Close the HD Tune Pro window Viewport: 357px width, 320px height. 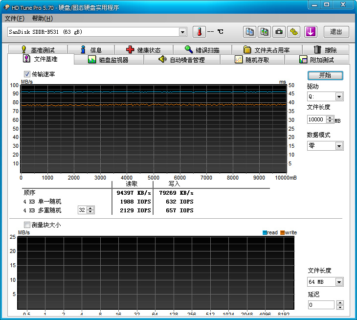pos(343,4)
